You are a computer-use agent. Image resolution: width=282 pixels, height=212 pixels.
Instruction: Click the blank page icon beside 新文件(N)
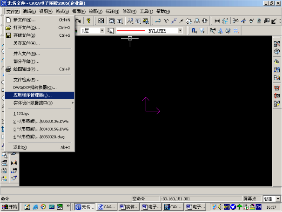point(8,20)
